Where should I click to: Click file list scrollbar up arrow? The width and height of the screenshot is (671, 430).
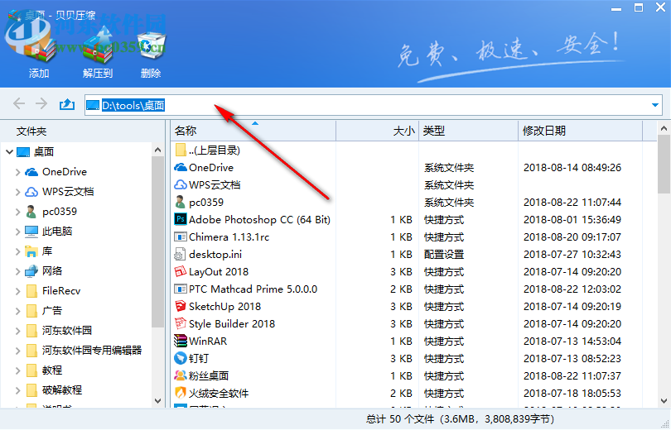pyautogui.click(x=664, y=128)
